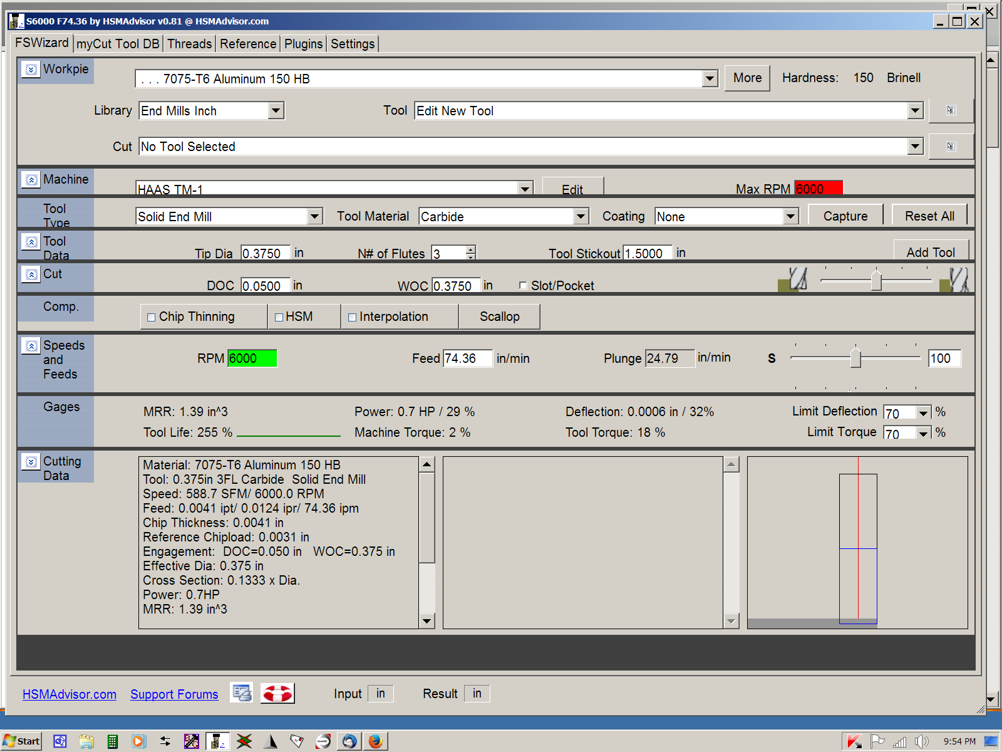This screenshot has width=1002, height=752.
Task: Open the calculator icon in the taskbar
Action: 112,741
